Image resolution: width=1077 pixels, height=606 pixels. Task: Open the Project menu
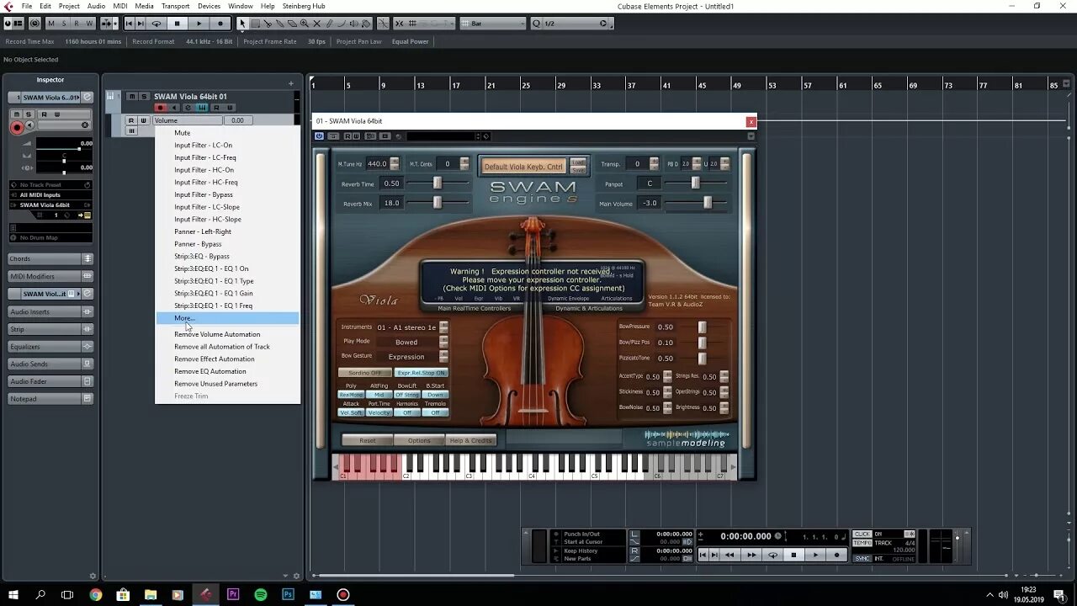pos(69,6)
